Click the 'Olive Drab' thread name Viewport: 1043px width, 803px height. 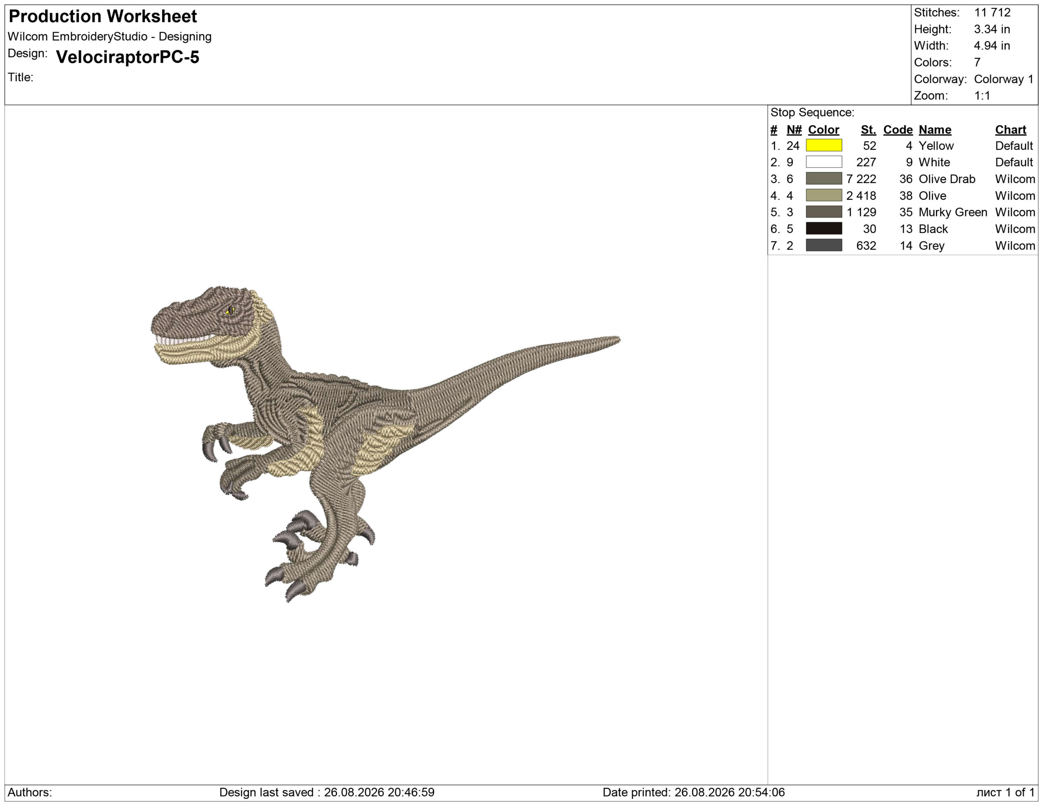pyautogui.click(x=947, y=179)
